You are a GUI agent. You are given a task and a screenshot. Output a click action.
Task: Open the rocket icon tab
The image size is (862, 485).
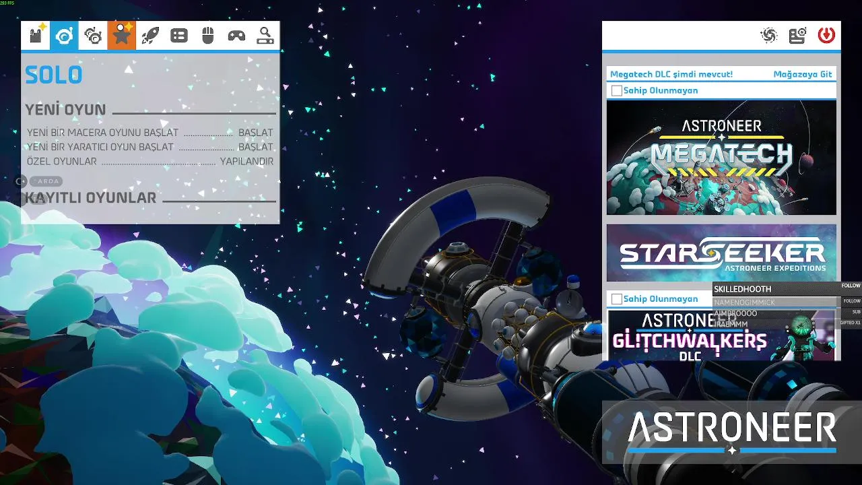[150, 36]
